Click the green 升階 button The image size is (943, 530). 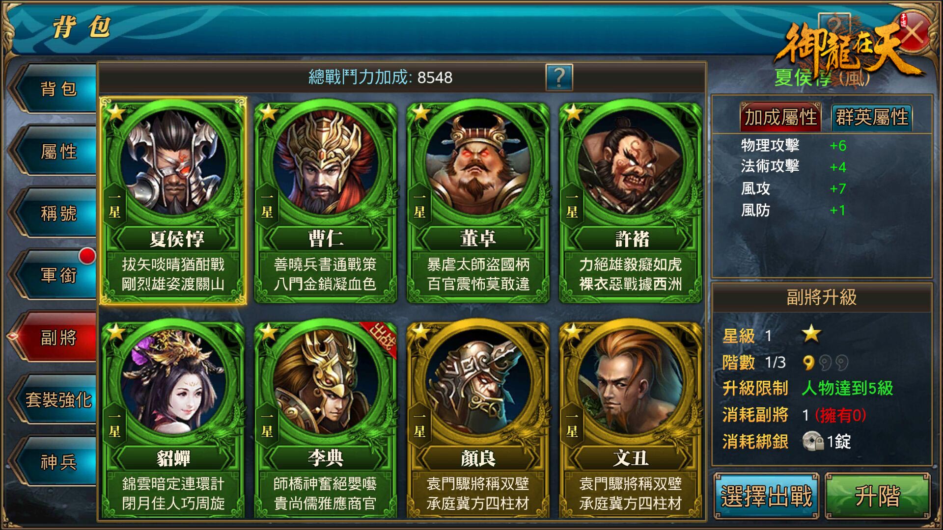tap(878, 496)
